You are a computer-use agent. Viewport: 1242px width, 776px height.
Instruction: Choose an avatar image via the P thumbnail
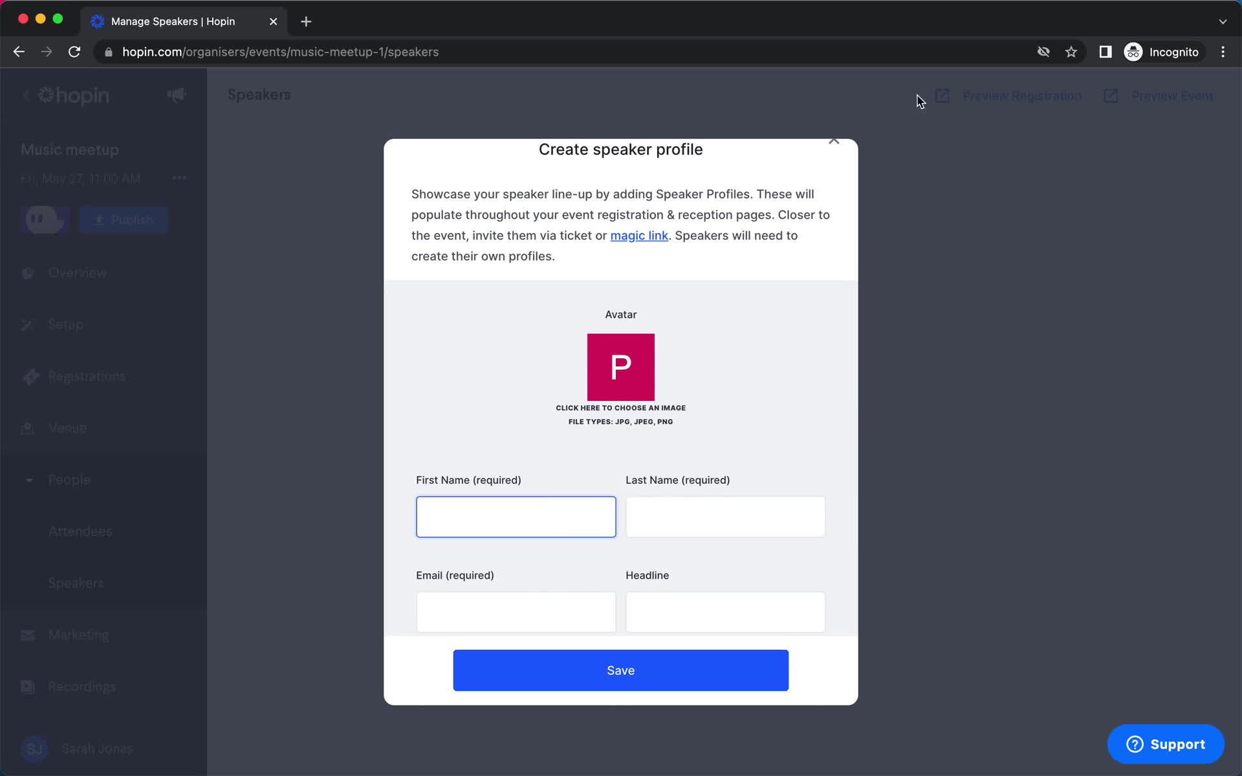620,367
